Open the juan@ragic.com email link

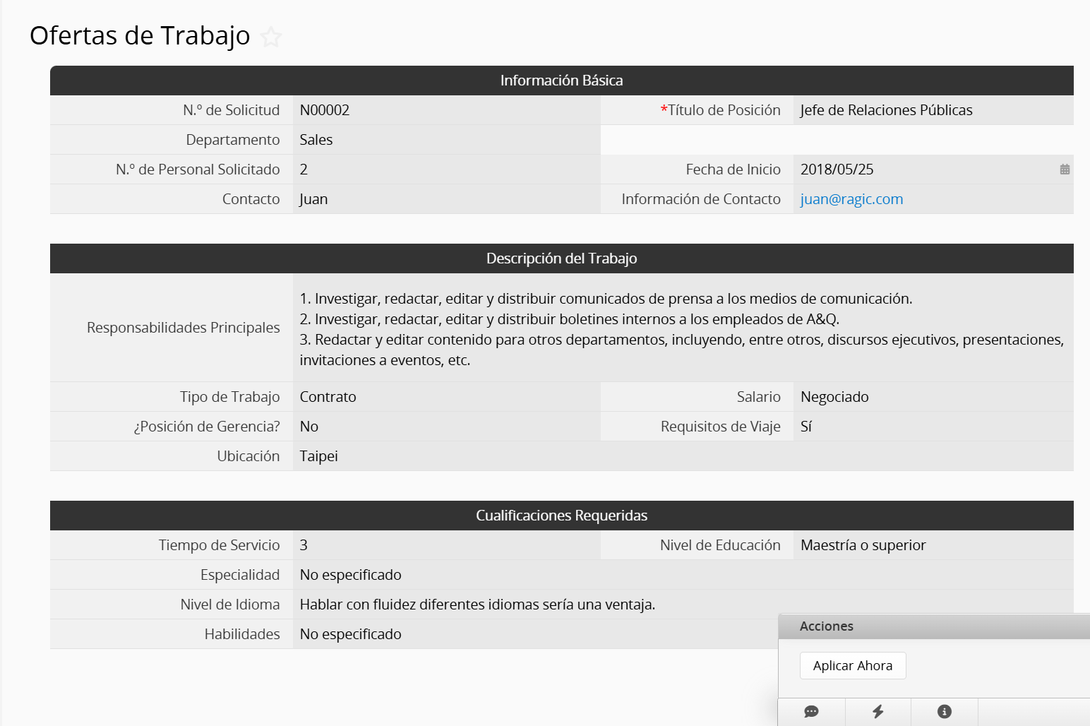[851, 199]
